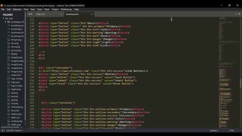This screenshot has width=242, height=136.
Task: Open the Preferences menu
Action: 66,9
